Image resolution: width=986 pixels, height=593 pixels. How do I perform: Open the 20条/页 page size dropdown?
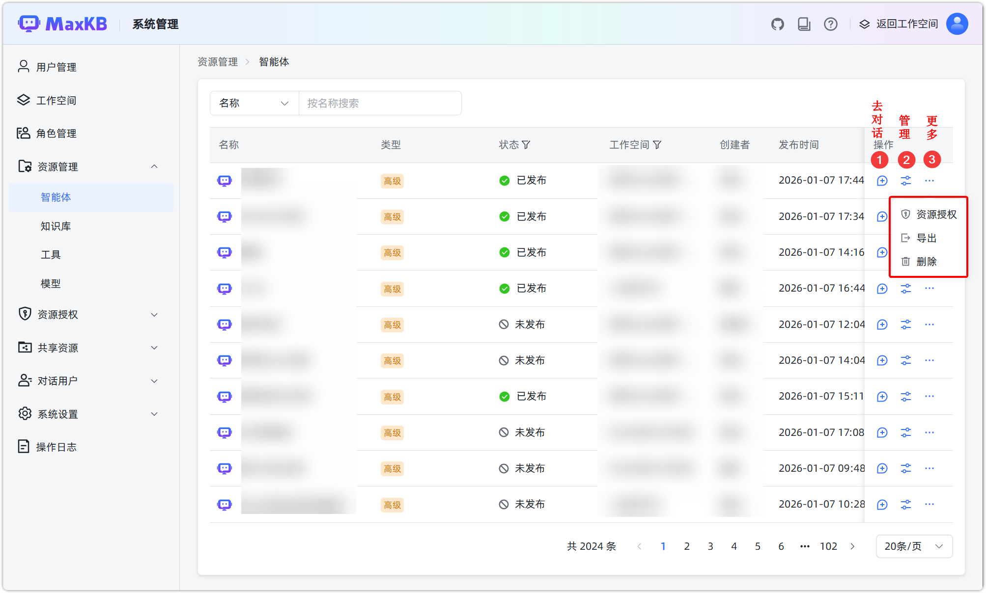914,546
